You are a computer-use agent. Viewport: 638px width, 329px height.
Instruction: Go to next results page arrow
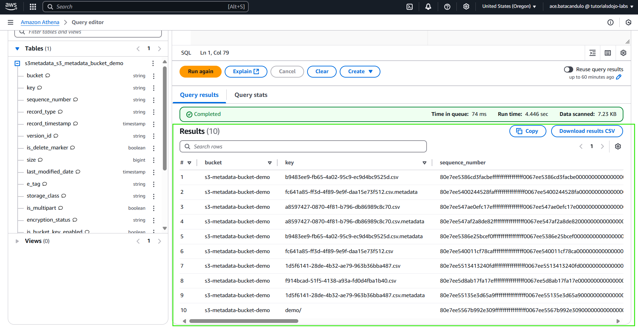coord(602,146)
